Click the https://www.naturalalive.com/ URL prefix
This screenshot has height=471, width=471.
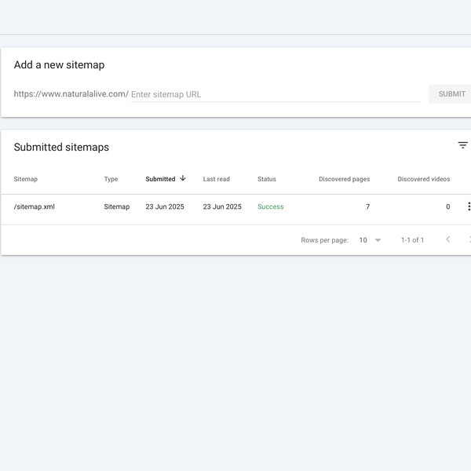[x=71, y=94]
